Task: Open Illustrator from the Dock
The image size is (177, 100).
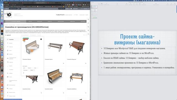Action: click(x=2, y=31)
